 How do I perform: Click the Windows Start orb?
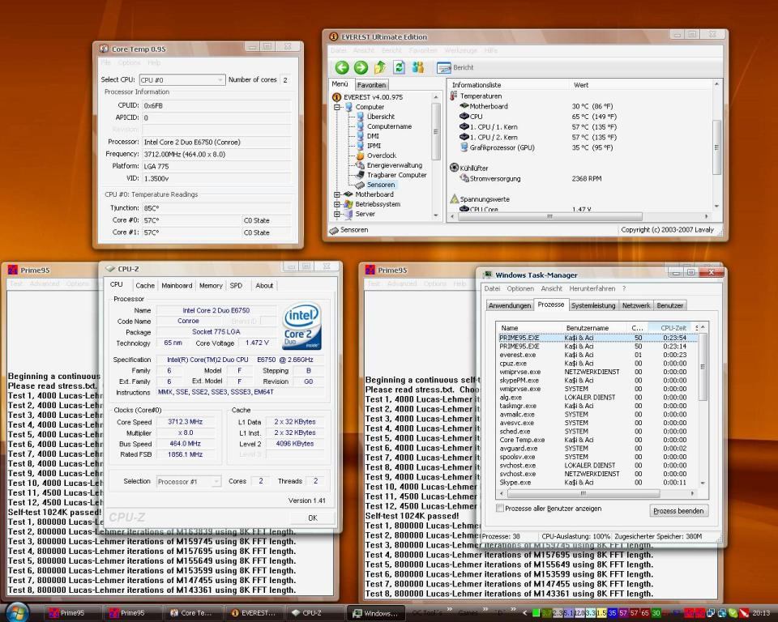[x=17, y=613]
